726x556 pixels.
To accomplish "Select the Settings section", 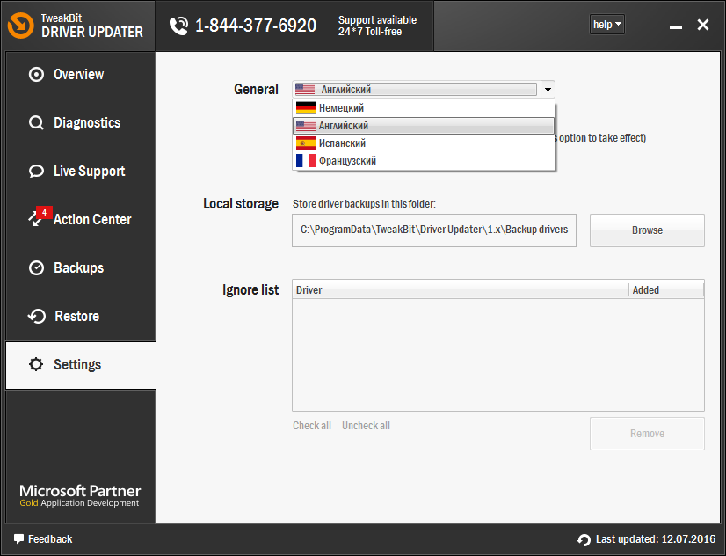I will (x=81, y=365).
